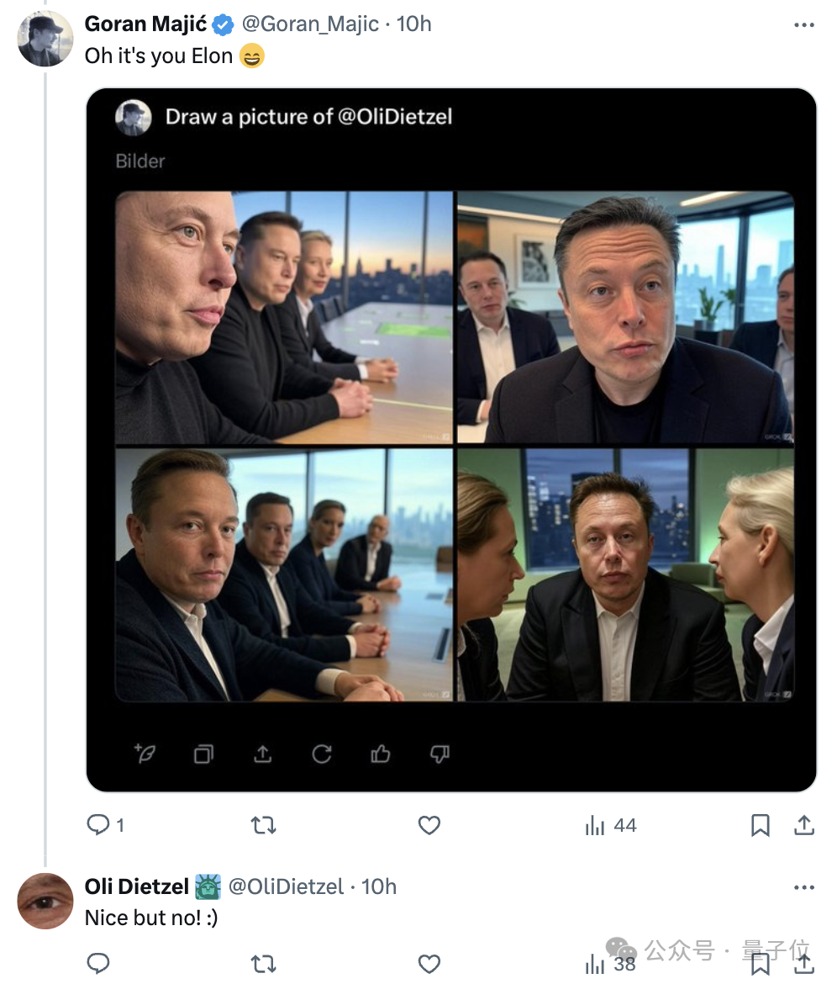
Task: Open the Oli Dietzel display name
Action: coord(137,886)
